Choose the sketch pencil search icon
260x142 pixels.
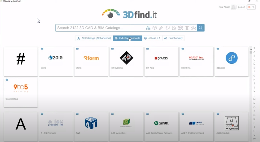point(161,28)
